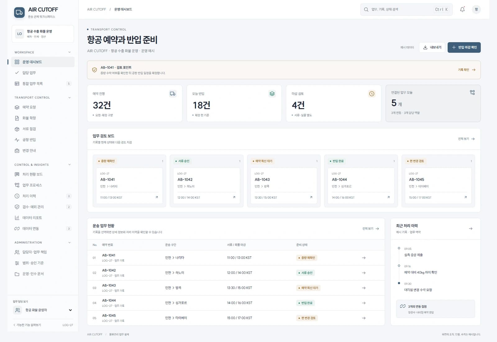Open the arrow icon on AB-1045 card
Image resolution: width=497 pixels, height=342 pixels.
[465, 197]
